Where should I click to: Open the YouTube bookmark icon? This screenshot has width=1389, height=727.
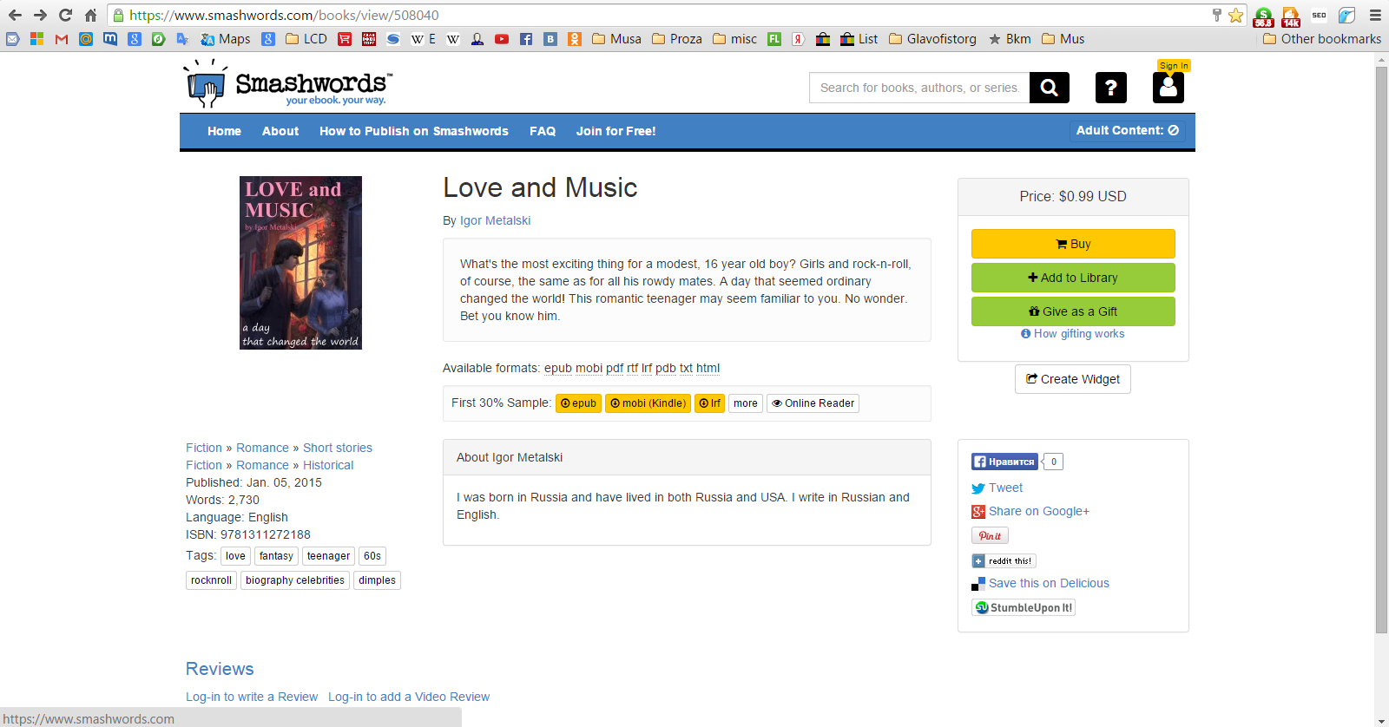pyautogui.click(x=502, y=39)
